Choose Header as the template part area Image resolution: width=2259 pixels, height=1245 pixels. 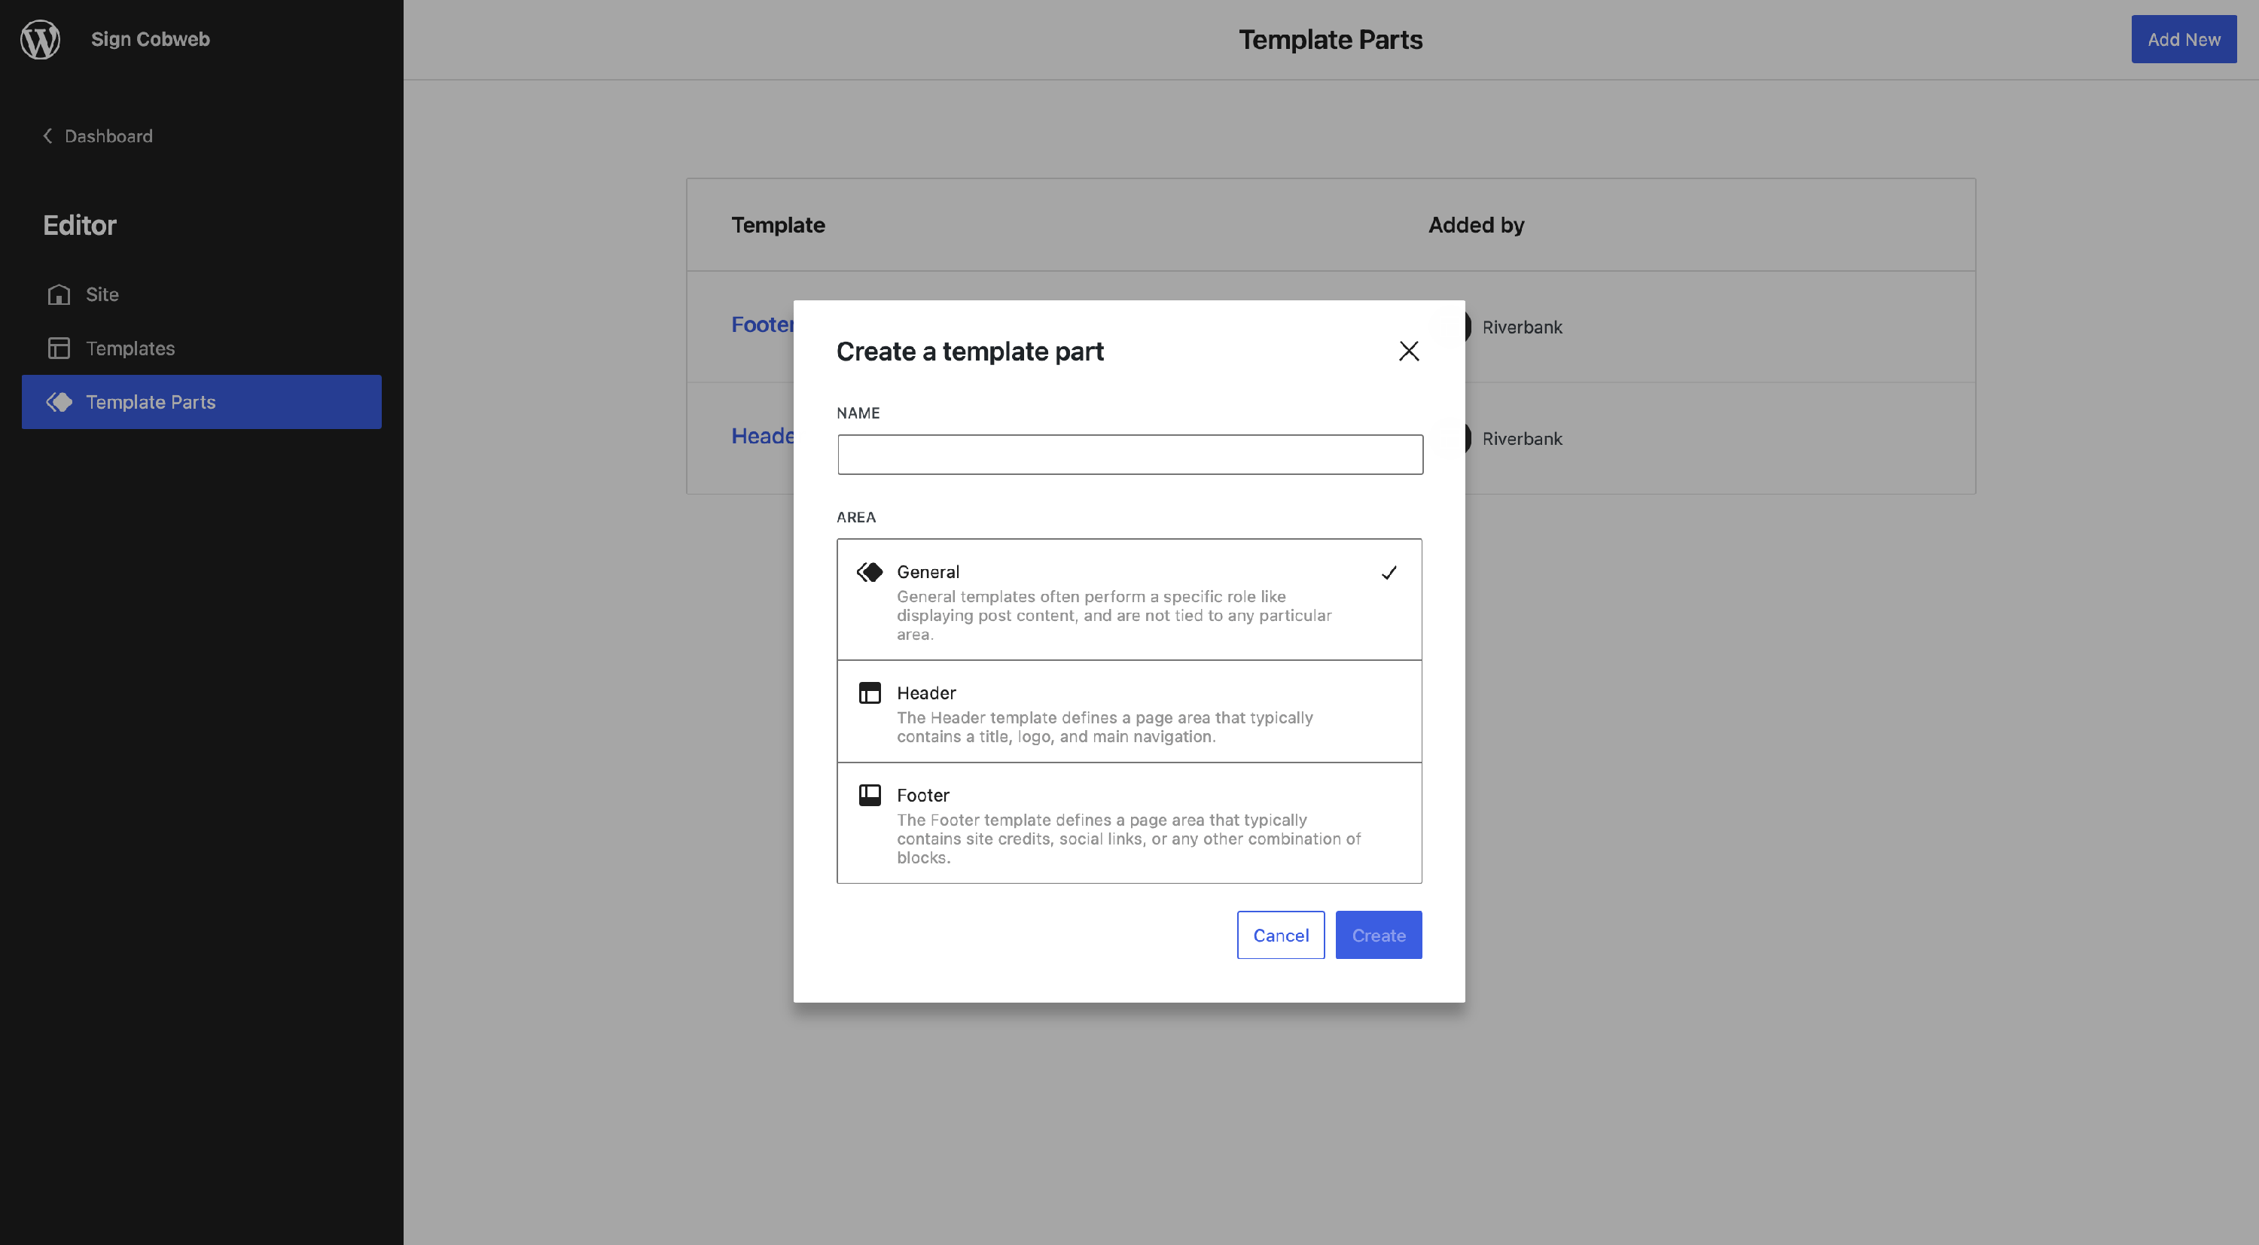(1129, 712)
